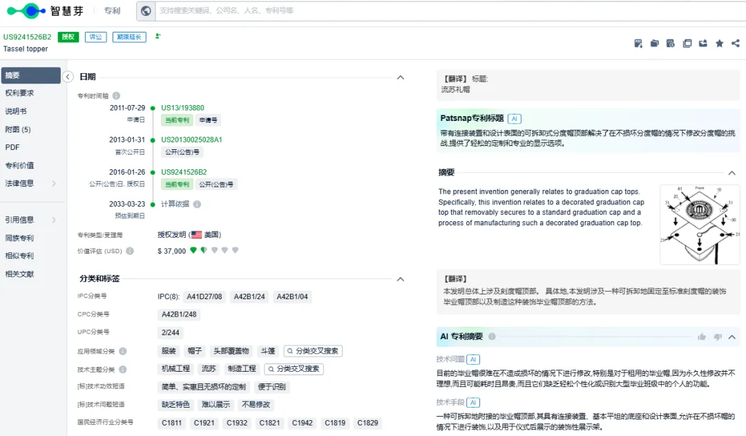Click info icon beside 专利时间轴
This screenshot has height=436, width=746.
(x=116, y=96)
